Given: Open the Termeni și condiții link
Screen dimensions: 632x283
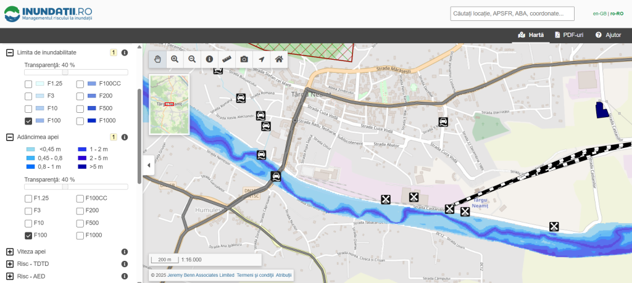Looking at the screenshot, I should tap(255, 275).
